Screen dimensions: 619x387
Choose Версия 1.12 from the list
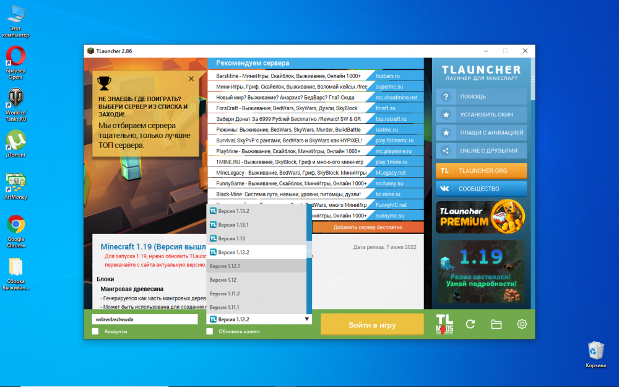tap(256, 280)
